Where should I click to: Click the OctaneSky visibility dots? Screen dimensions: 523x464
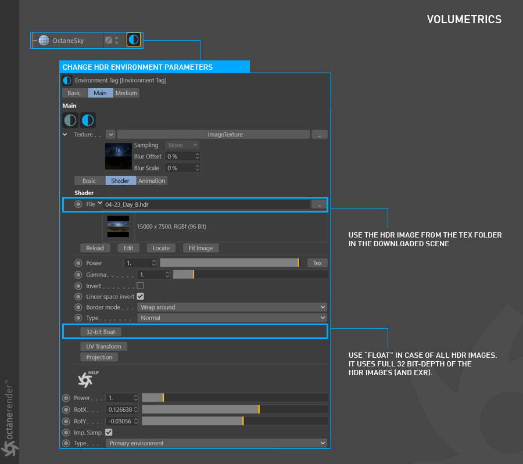tap(117, 41)
